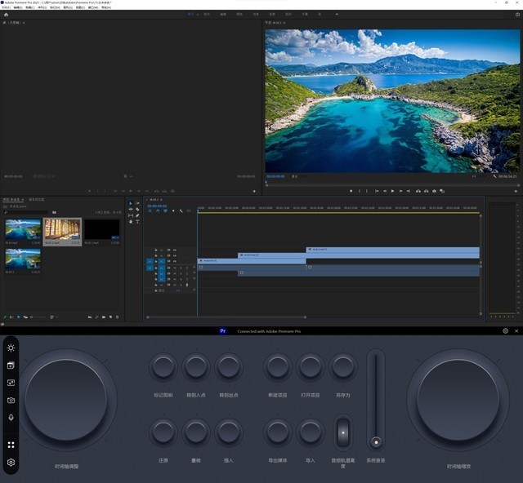Click the Premiere home icon
Viewport: 523px width, 483px height.
pyautogui.click(x=6, y=14)
